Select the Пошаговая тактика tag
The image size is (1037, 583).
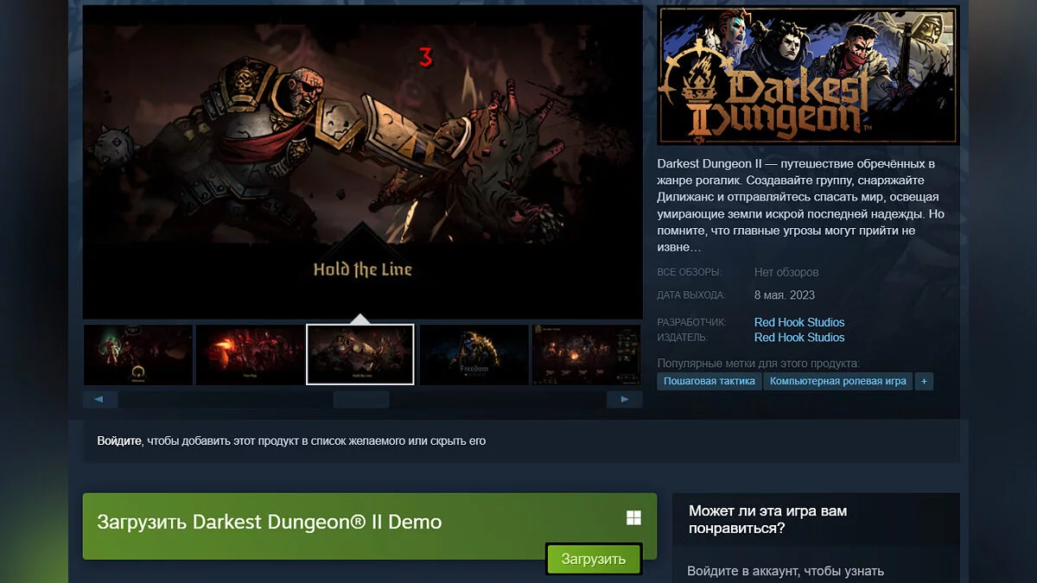pyautogui.click(x=709, y=381)
